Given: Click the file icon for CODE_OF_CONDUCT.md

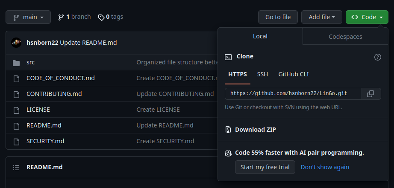Looking at the screenshot, I should coord(16,78).
